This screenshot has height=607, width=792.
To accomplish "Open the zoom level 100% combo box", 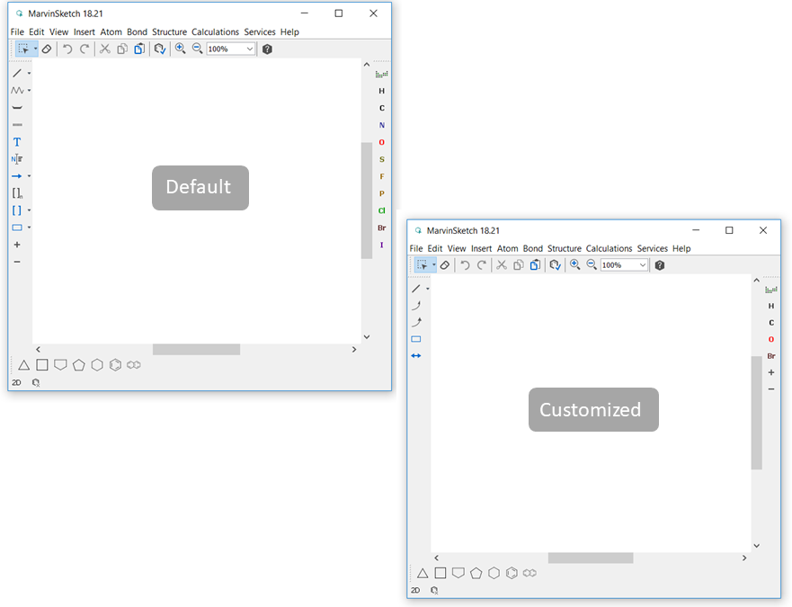I will (230, 49).
